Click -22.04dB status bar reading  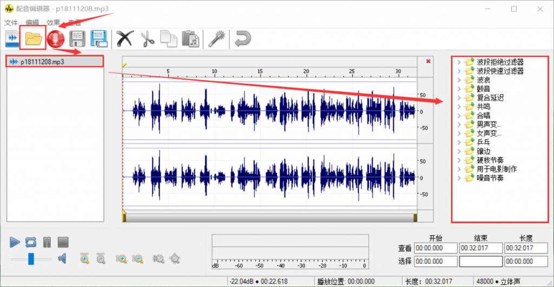coord(258,282)
